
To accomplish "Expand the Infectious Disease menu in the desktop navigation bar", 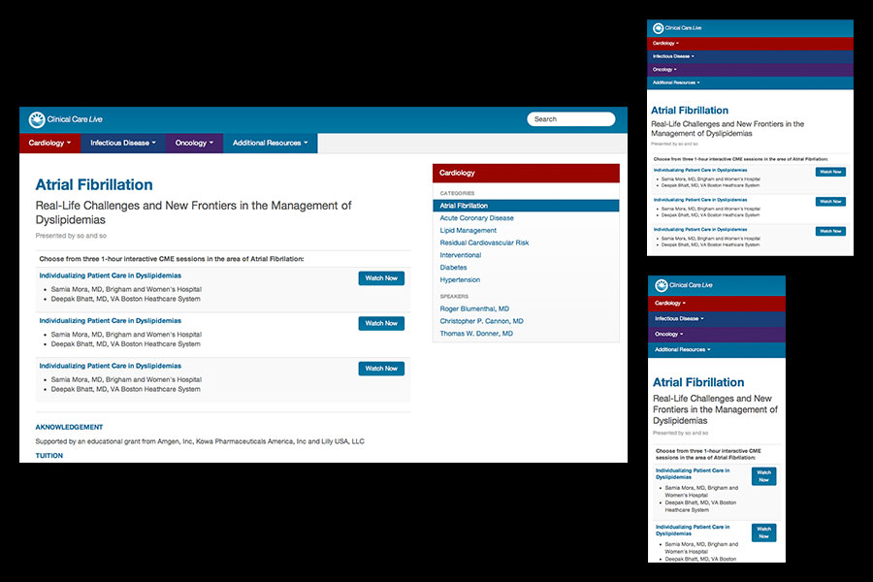I will 122,144.
